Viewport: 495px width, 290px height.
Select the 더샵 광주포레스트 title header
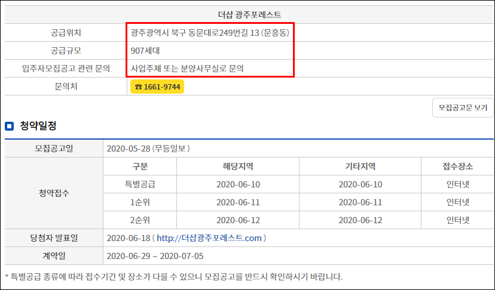pyautogui.click(x=249, y=14)
